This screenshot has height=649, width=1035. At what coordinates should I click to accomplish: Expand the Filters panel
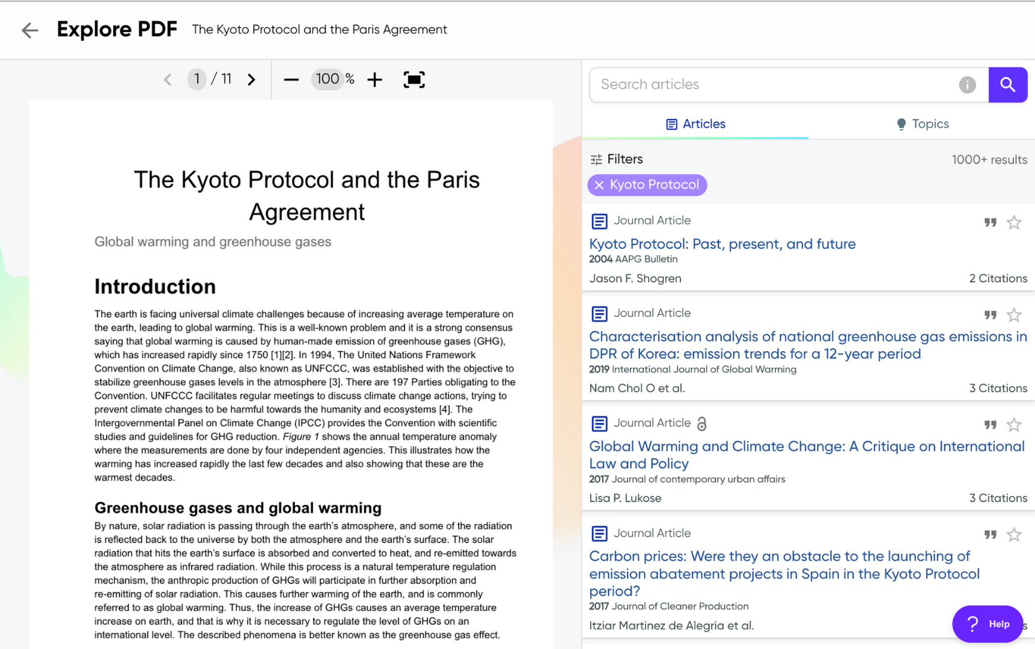point(617,159)
